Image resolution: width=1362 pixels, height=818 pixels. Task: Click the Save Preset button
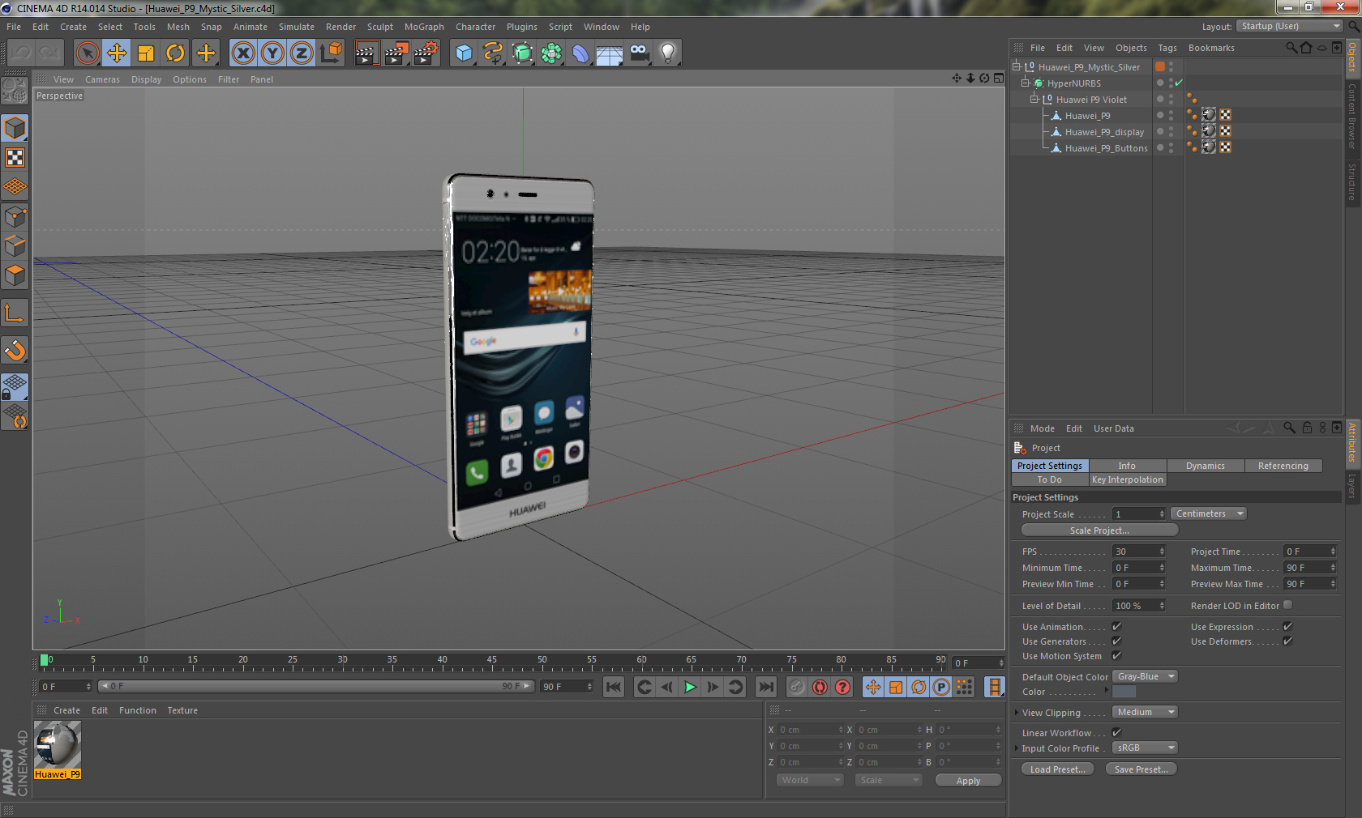pyautogui.click(x=1141, y=769)
